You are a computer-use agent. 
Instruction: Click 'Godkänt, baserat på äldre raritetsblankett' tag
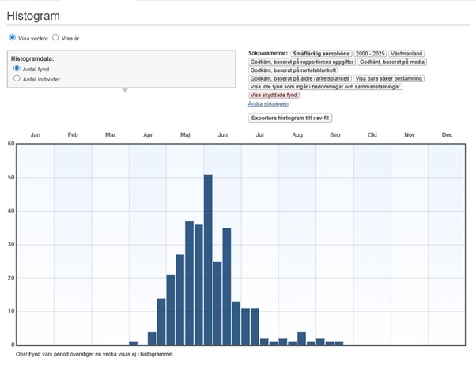pyautogui.click(x=300, y=78)
